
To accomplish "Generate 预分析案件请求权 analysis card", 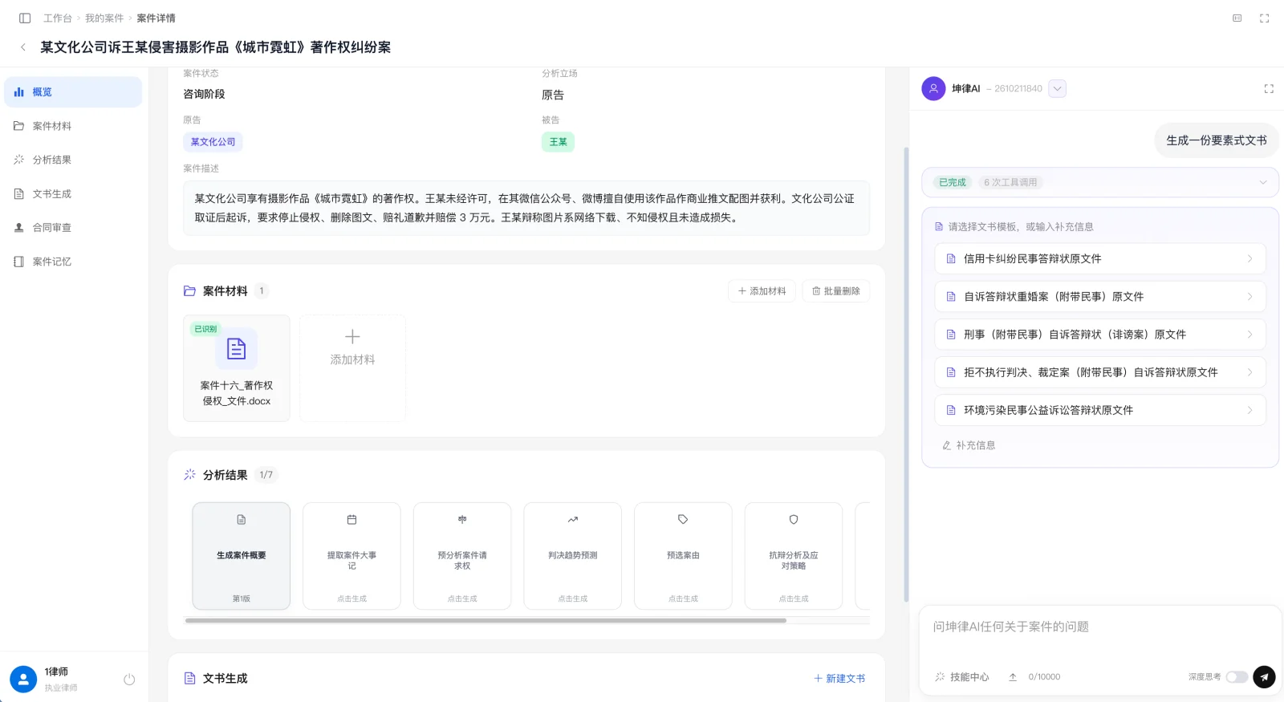I will pyautogui.click(x=462, y=556).
